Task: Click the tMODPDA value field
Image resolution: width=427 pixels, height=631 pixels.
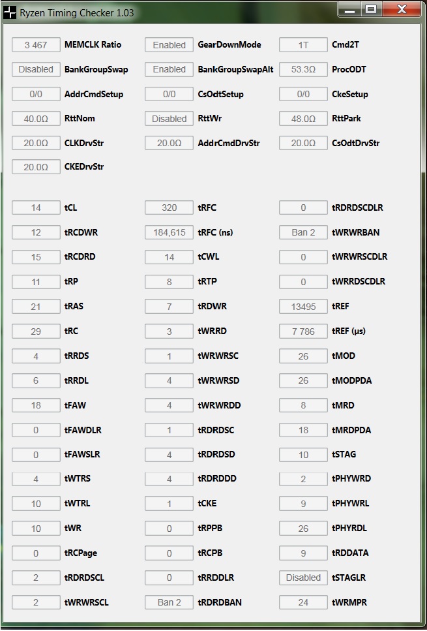Action: (x=303, y=380)
